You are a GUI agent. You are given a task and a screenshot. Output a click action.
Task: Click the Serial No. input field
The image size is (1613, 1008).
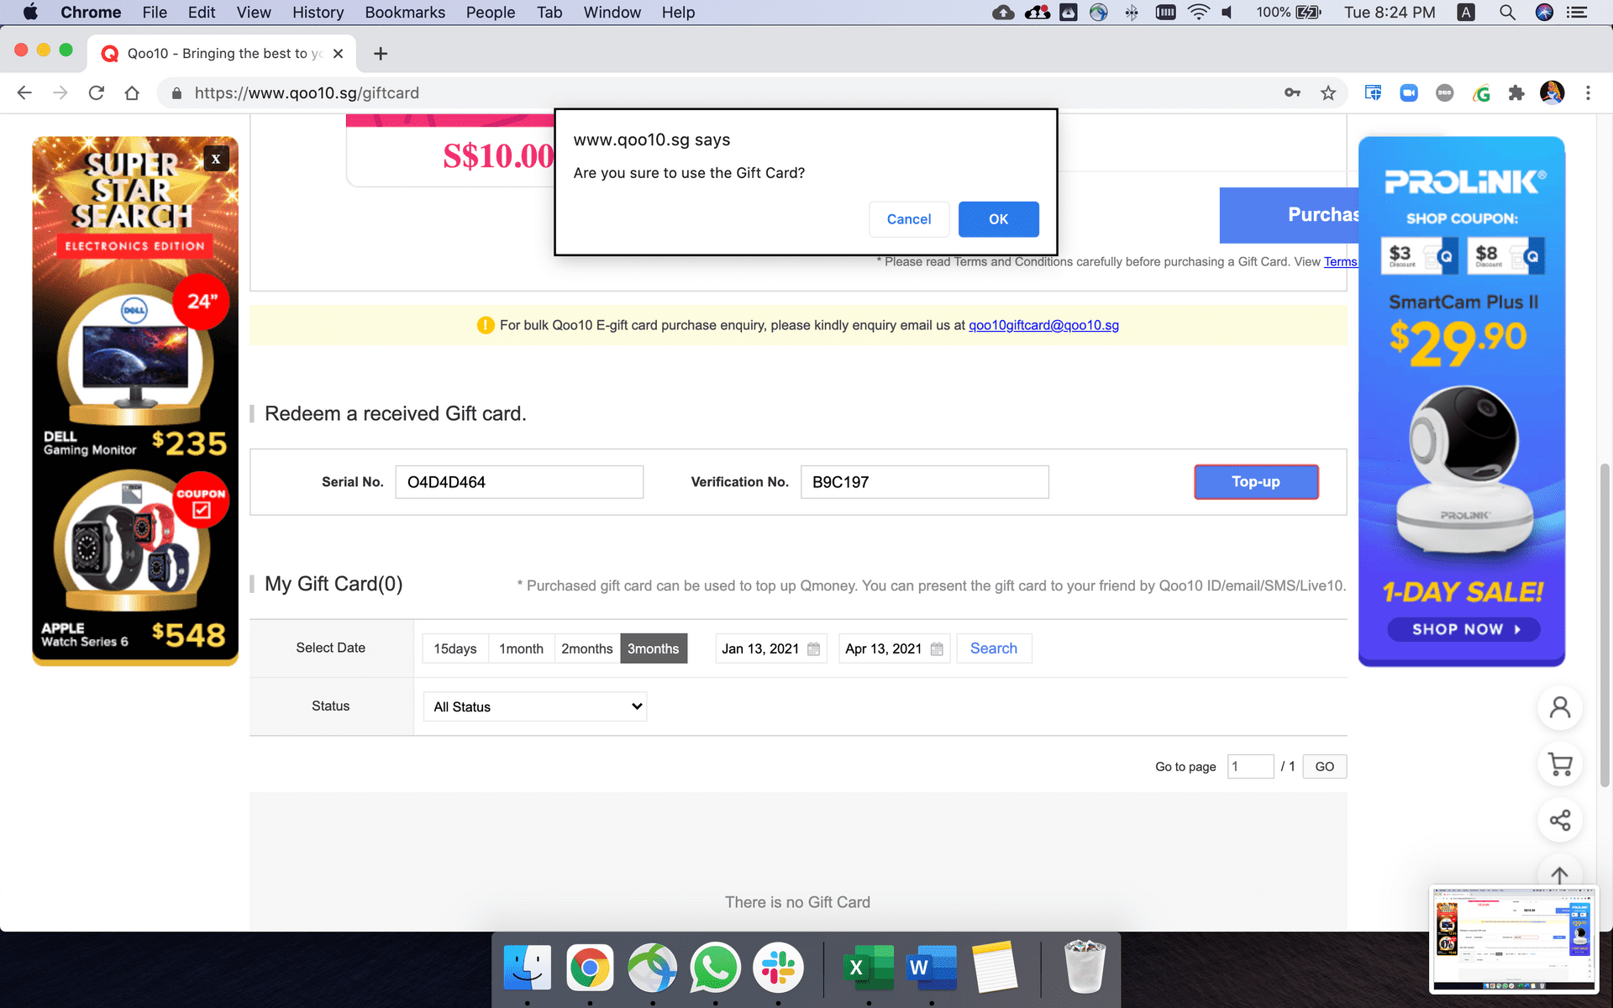[519, 482]
